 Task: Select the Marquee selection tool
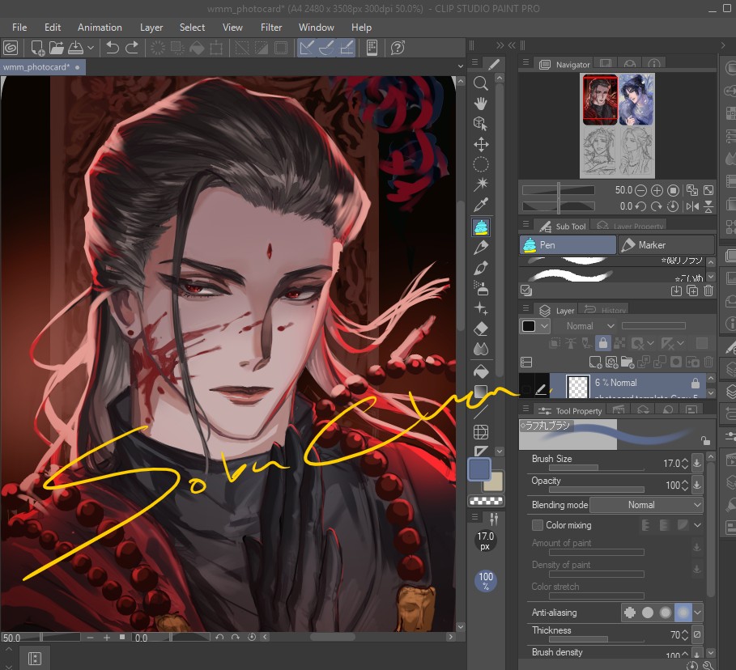pos(481,164)
